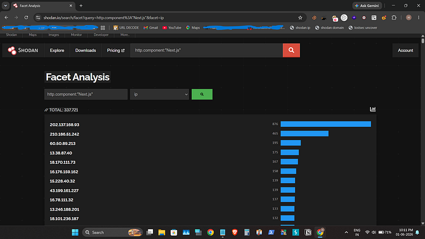
Task: Open Gmail bookmark
Action: (151, 28)
